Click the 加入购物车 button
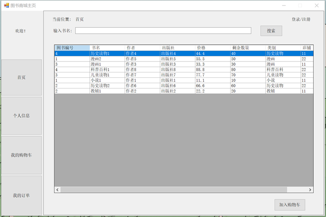Screen dimensions: 326x217 [289, 205]
